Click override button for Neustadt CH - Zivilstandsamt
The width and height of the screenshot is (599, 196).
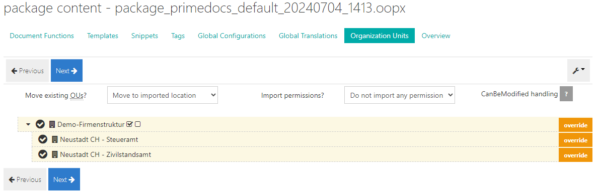575,155
